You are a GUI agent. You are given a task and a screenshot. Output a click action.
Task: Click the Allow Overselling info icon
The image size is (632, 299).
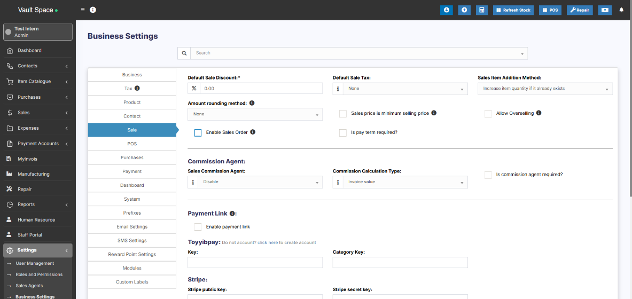click(x=539, y=113)
